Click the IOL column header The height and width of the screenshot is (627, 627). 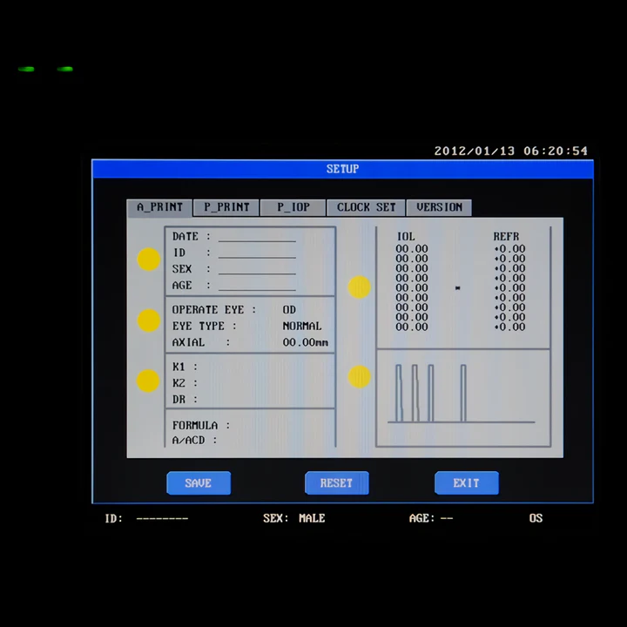point(406,237)
